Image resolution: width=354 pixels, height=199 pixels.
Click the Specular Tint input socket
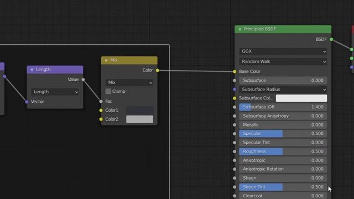(235, 143)
